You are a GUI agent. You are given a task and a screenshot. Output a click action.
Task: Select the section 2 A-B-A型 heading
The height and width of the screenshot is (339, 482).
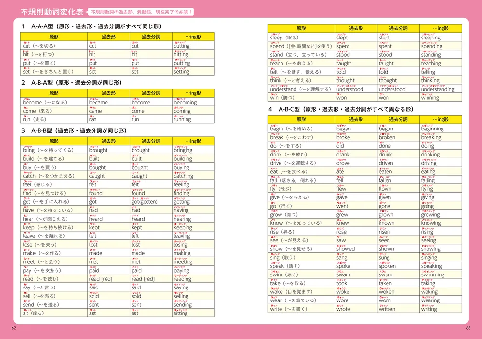pyautogui.click(x=71, y=83)
